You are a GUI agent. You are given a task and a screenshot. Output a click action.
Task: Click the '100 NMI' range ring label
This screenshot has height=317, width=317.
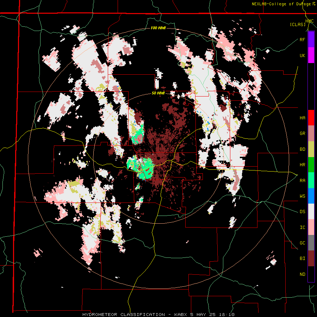point(158,28)
